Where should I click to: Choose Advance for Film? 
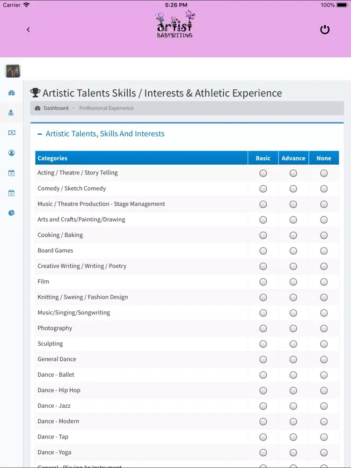click(293, 282)
